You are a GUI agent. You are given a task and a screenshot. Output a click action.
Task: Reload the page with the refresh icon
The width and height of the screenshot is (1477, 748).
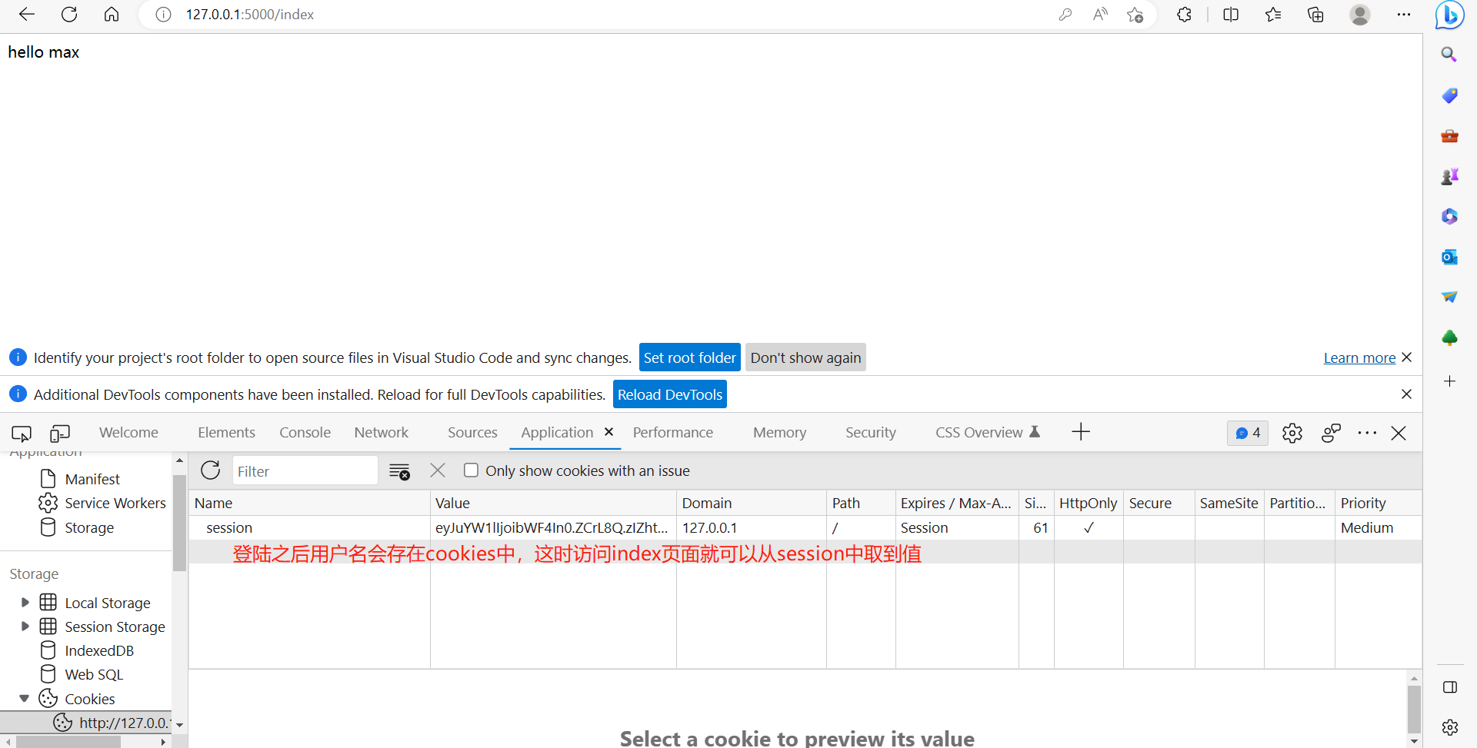pyautogui.click(x=69, y=15)
